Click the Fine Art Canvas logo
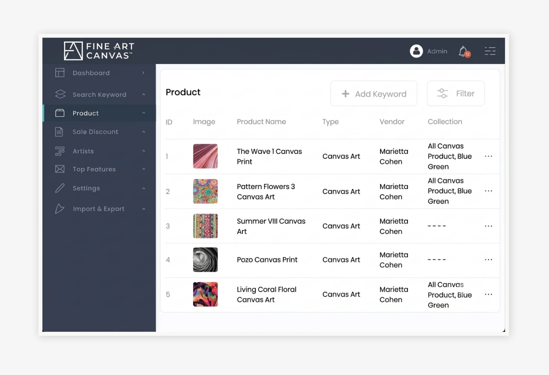This screenshot has height=375, width=549. pyautogui.click(x=99, y=51)
